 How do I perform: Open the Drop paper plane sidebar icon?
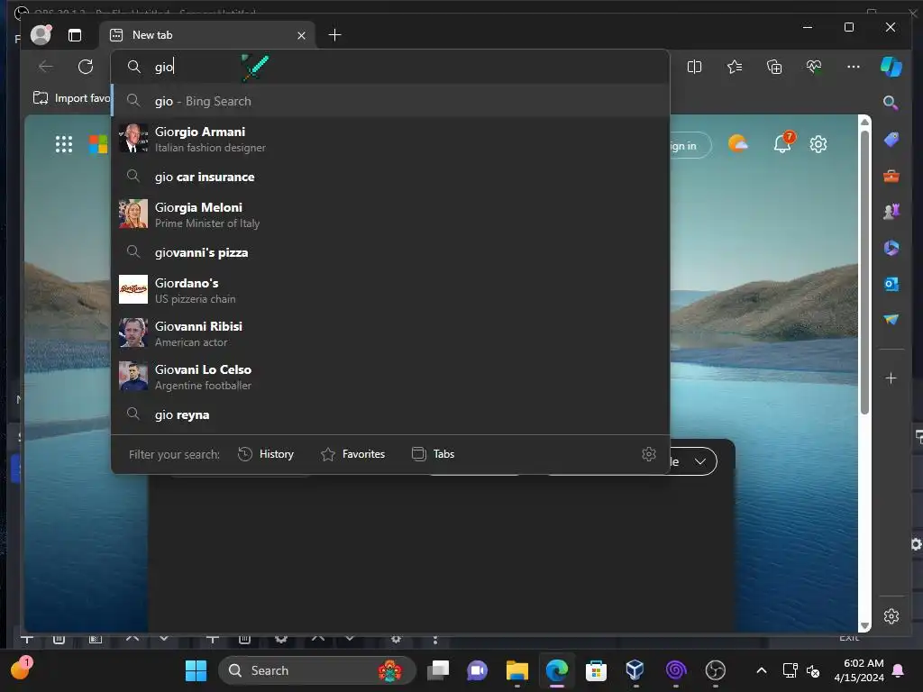click(x=891, y=320)
